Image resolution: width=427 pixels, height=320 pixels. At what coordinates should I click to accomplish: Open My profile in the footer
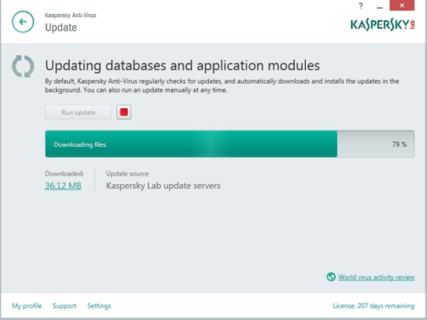26,306
